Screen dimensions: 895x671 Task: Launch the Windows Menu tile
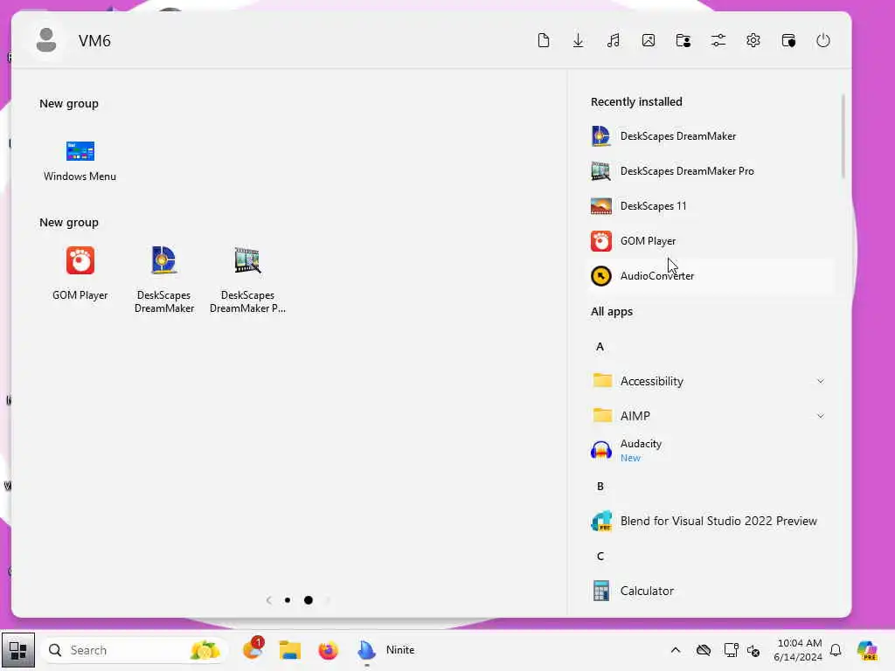pyautogui.click(x=80, y=161)
